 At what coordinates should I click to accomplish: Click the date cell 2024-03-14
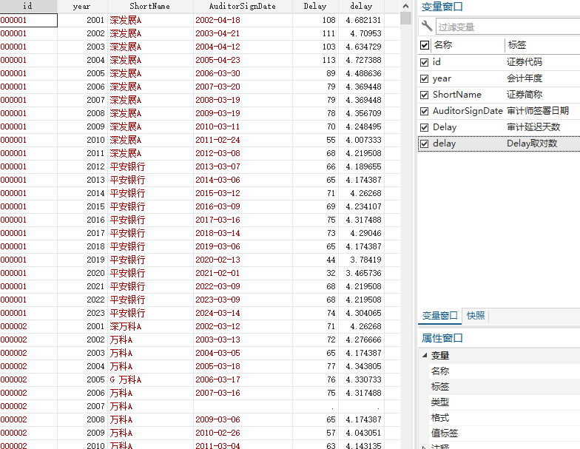coord(243,314)
